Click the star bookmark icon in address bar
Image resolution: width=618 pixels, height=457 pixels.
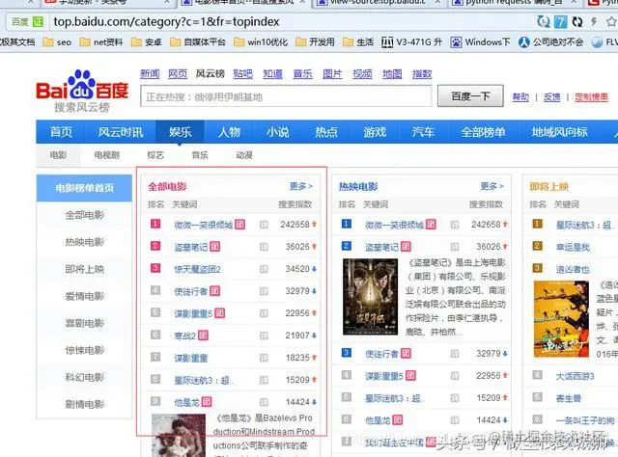pos(611,21)
